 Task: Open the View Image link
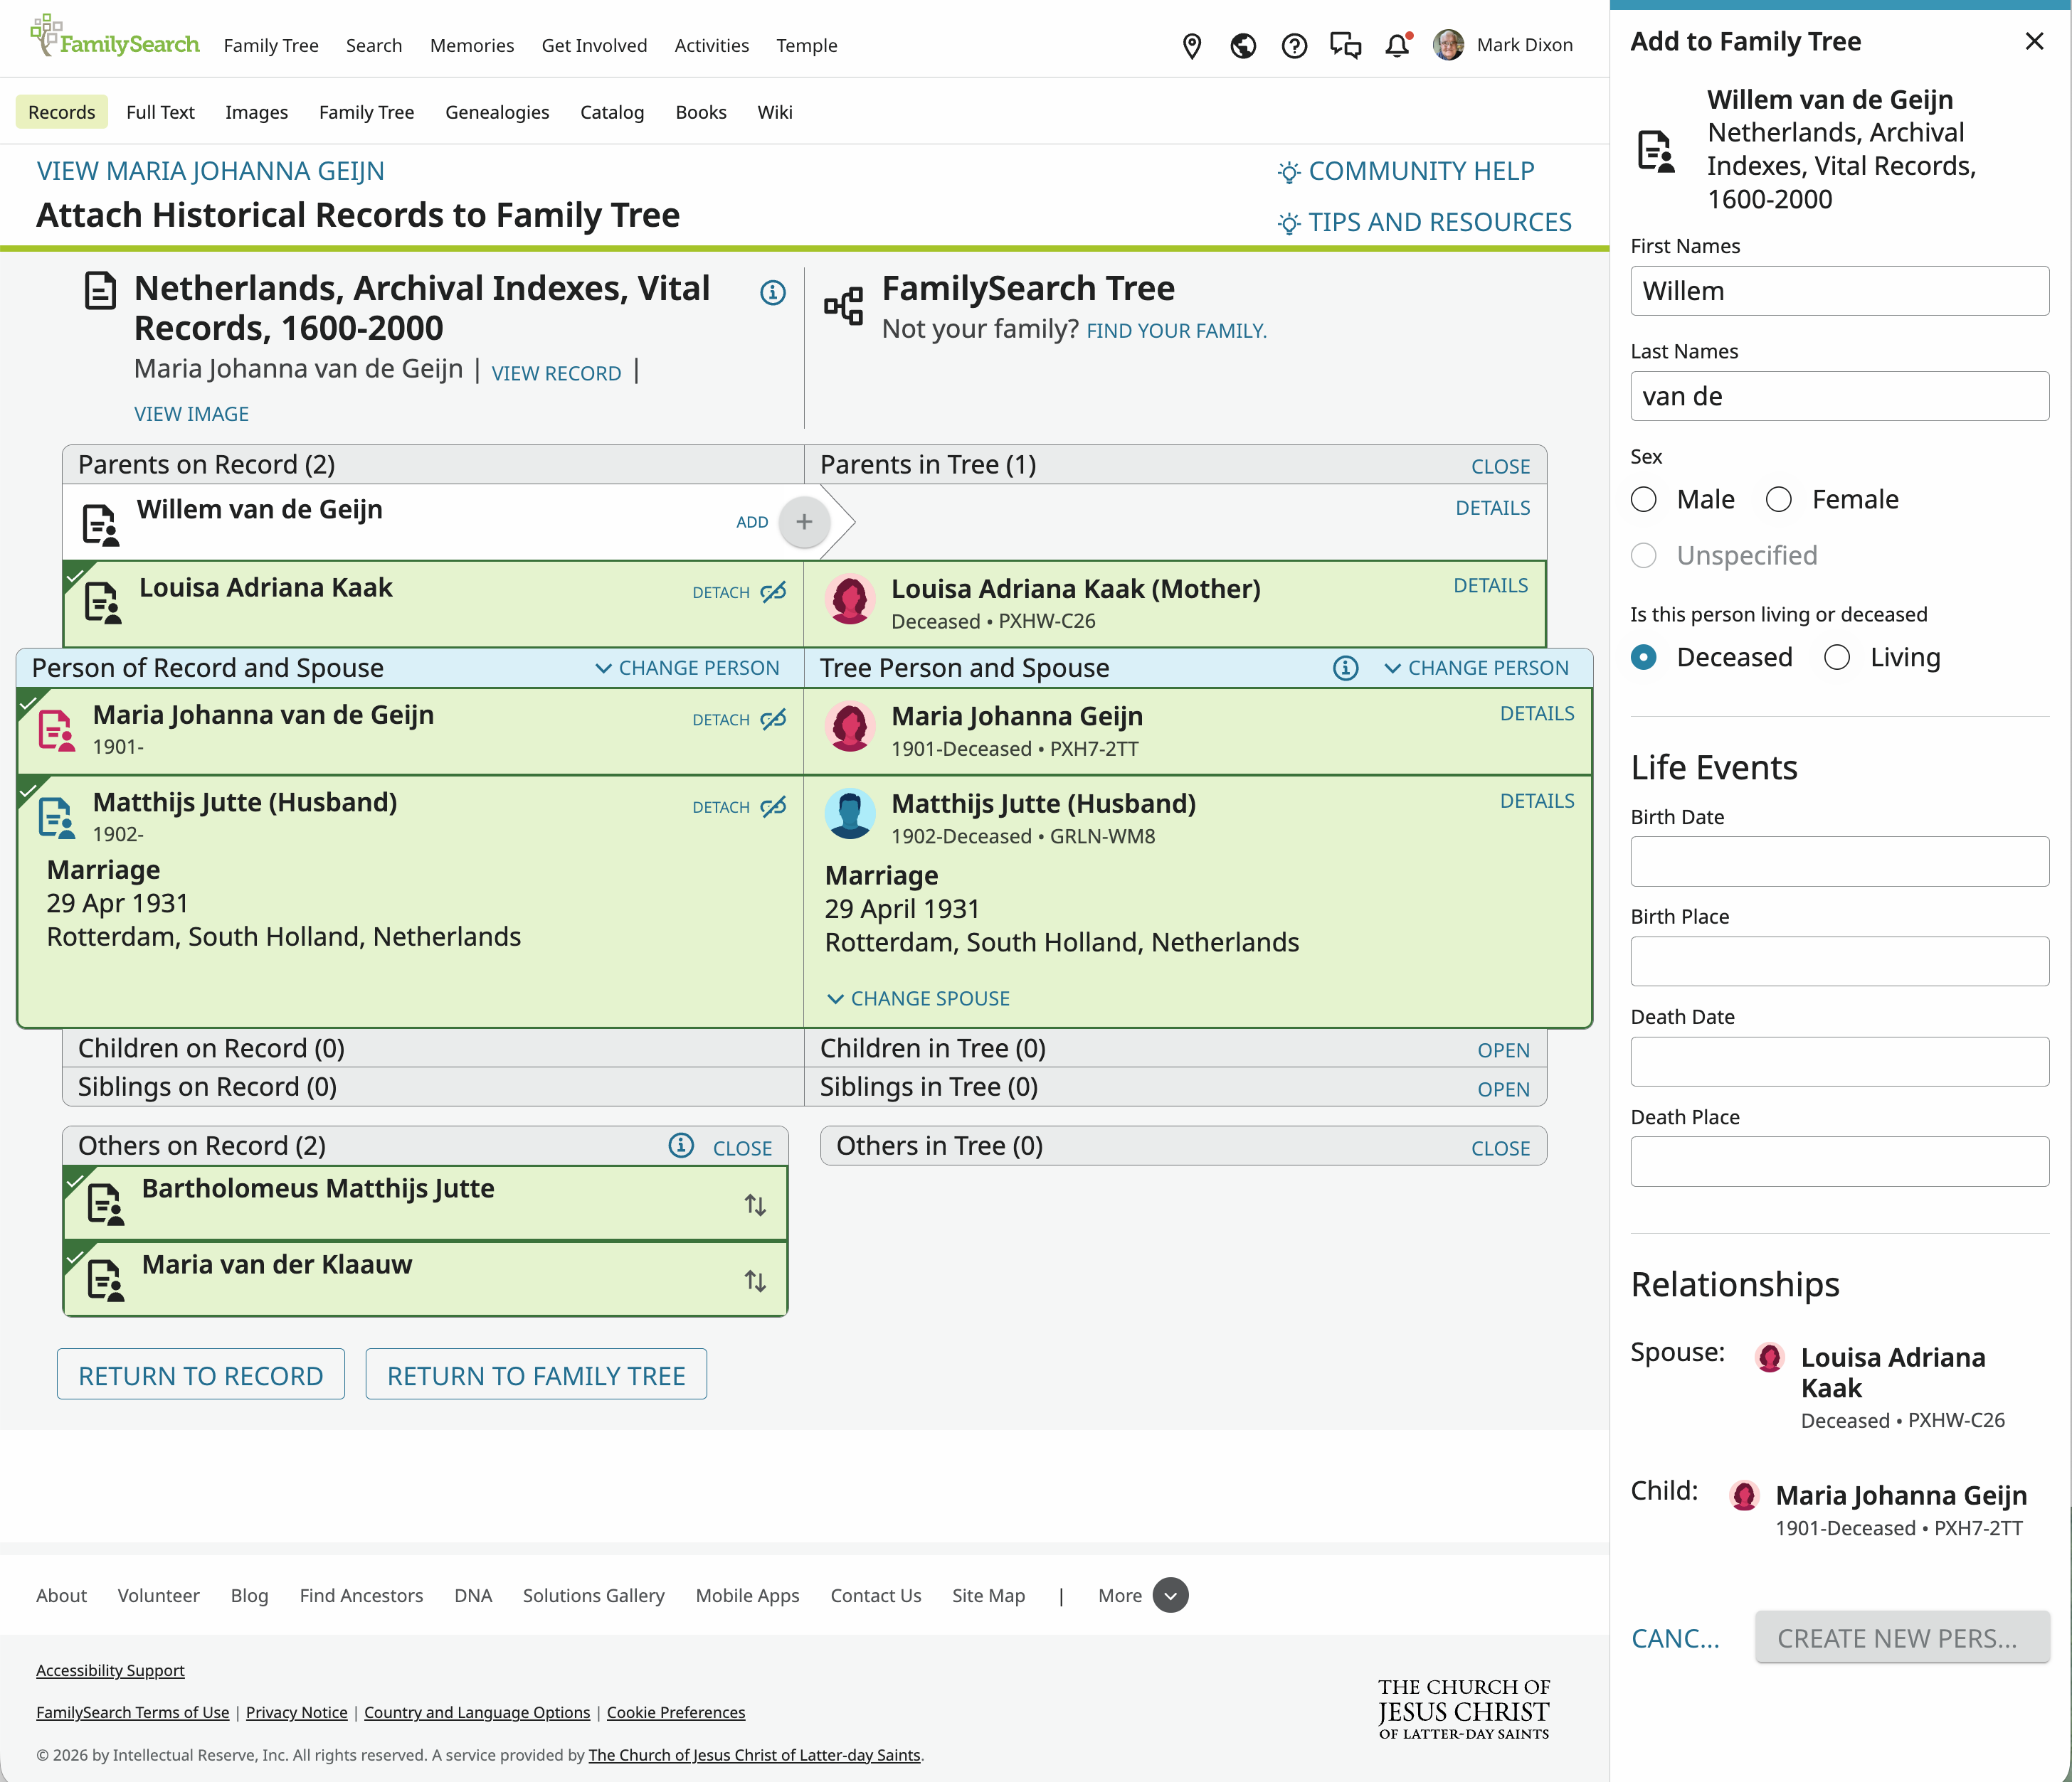tap(191, 414)
